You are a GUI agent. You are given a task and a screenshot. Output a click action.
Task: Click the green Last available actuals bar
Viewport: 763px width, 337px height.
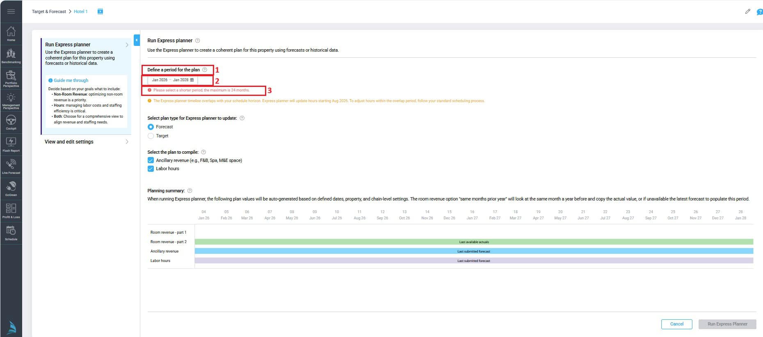point(474,242)
